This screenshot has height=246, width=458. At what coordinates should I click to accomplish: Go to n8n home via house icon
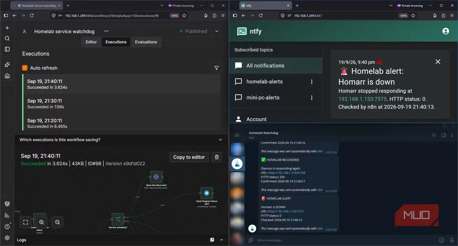[7, 76]
